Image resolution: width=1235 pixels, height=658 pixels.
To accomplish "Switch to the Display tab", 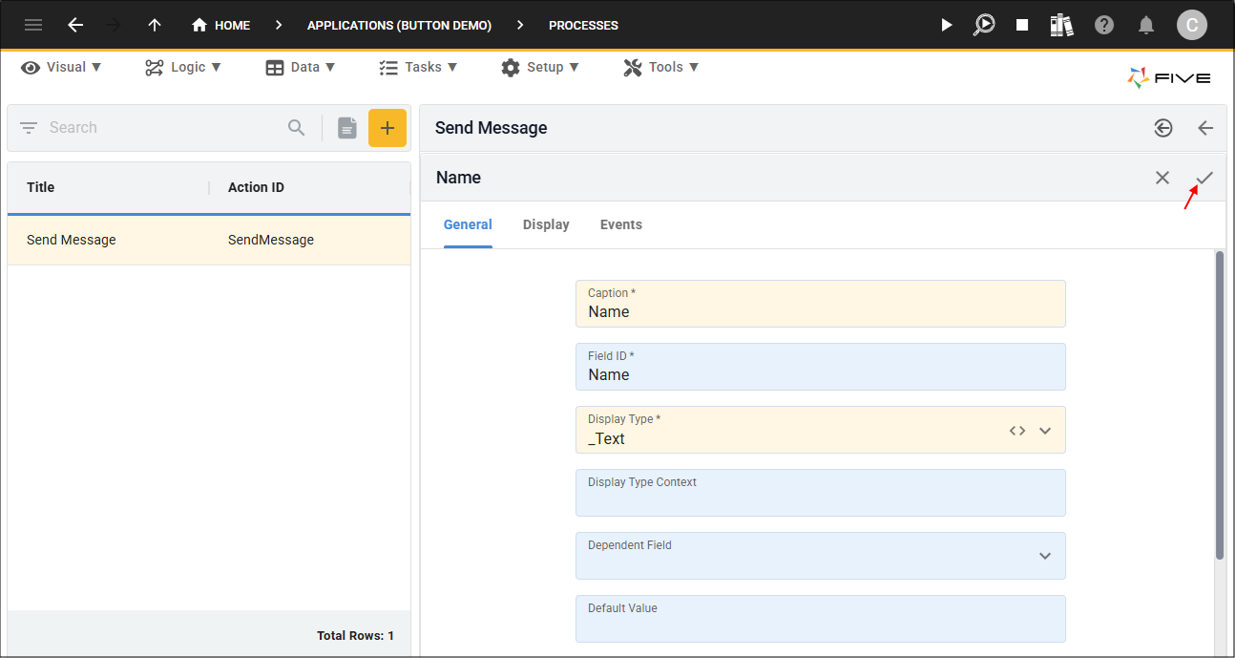I will pos(546,224).
